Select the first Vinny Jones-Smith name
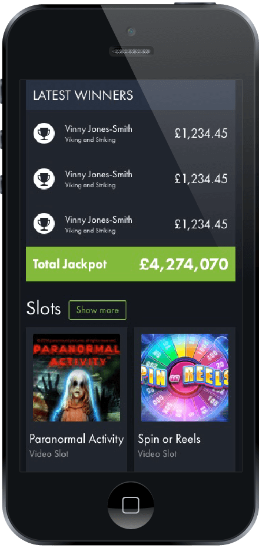259x548 pixels. pyautogui.click(x=98, y=129)
